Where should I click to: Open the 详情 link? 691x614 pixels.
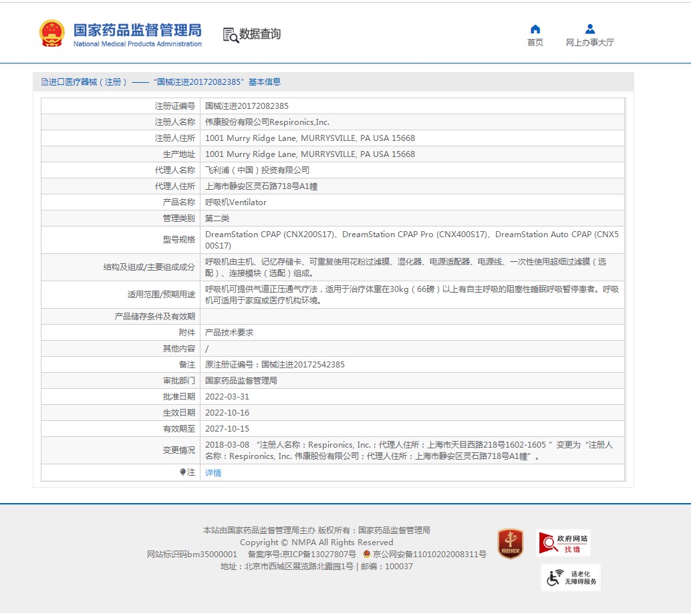pyautogui.click(x=213, y=472)
